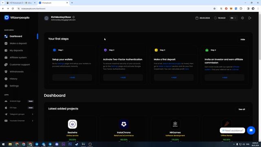This screenshot has width=261, height=147.
Task: Click the browser address bar
Action: (x=115, y=9)
